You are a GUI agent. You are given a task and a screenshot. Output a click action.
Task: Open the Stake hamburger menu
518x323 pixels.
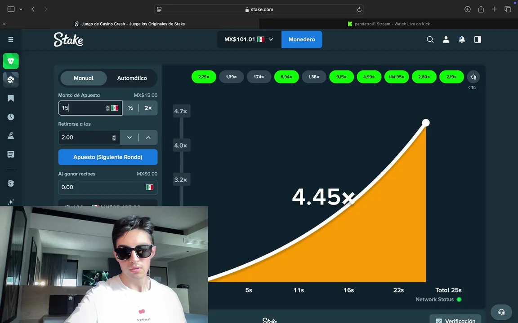tap(11, 39)
